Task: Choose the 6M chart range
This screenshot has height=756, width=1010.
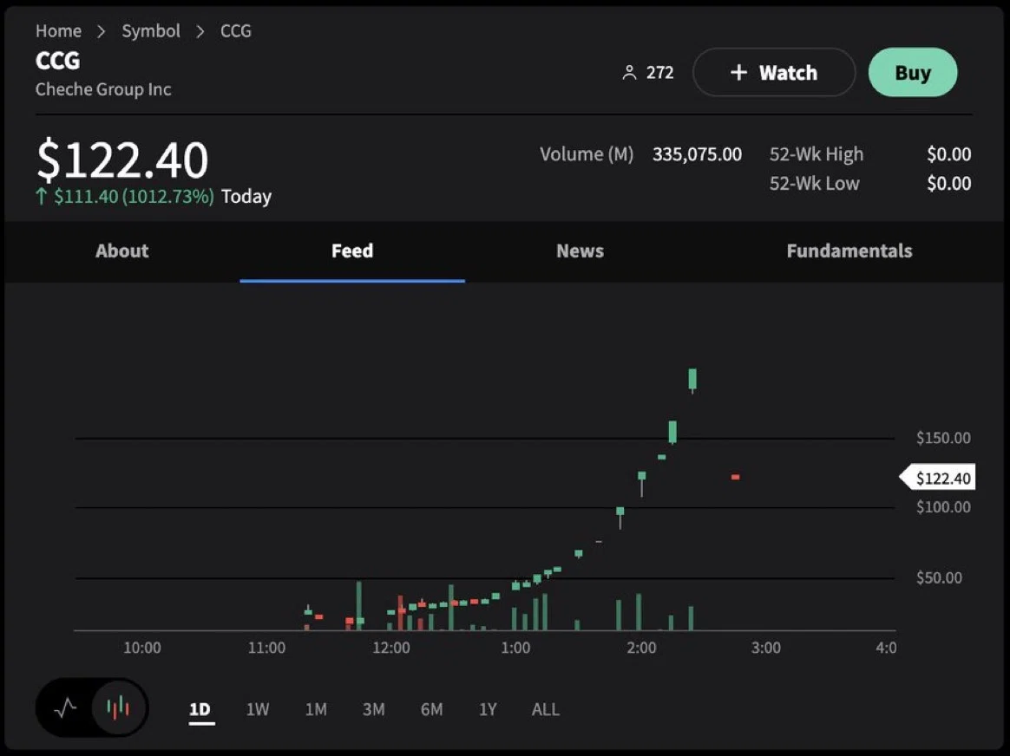Action: (431, 709)
